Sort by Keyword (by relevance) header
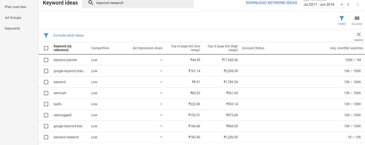This screenshot has height=145, width=365. click(x=63, y=48)
